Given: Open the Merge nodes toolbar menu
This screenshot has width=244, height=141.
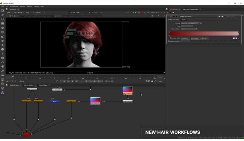Looking at the screenshot, I should tap(3, 41).
